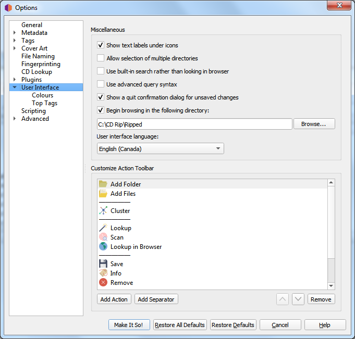Open the User interface language dropdown

[x=161, y=149]
